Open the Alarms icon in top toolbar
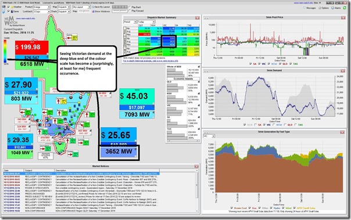351x220 pixels. point(332,8)
